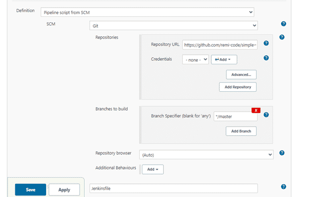Open help for Repository browser
The width and height of the screenshot is (316, 197).
tap(282, 153)
